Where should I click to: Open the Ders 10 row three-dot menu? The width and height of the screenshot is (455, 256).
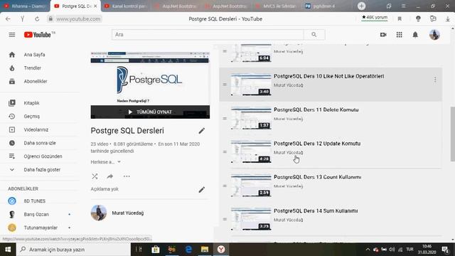[x=434, y=80]
